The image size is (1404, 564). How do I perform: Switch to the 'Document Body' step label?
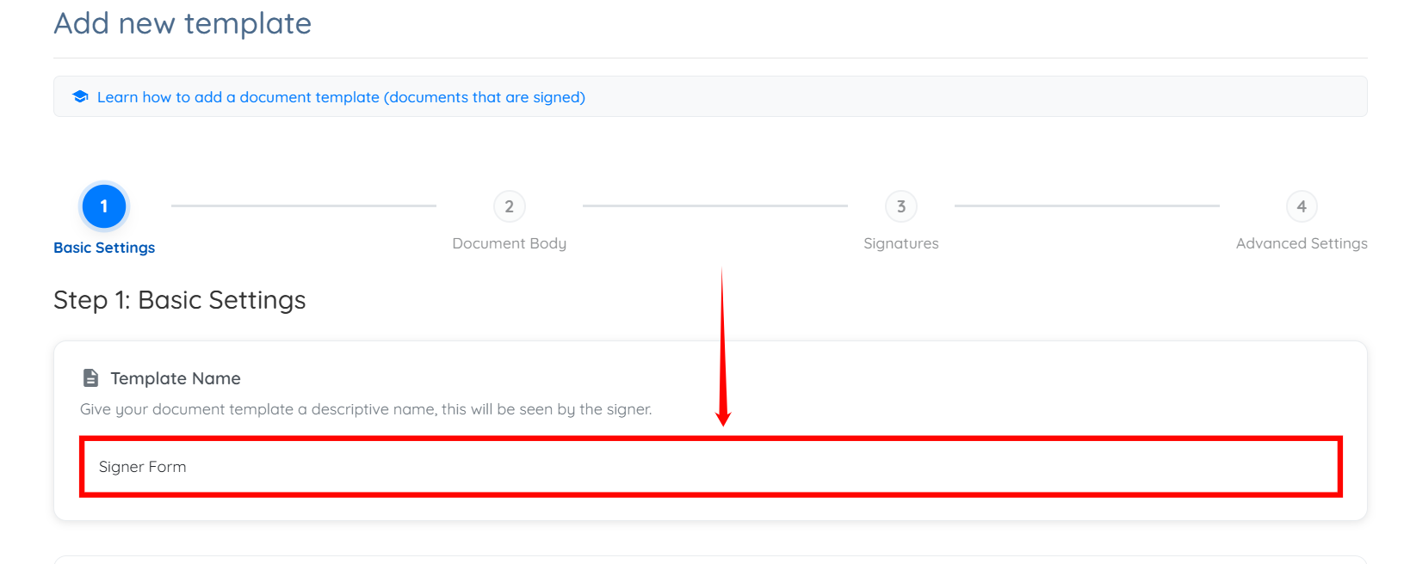510,243
